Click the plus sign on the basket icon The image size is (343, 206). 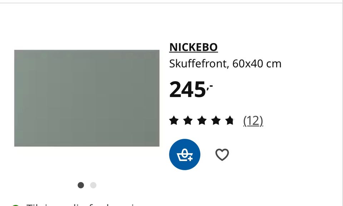click(x=190, y=158)
